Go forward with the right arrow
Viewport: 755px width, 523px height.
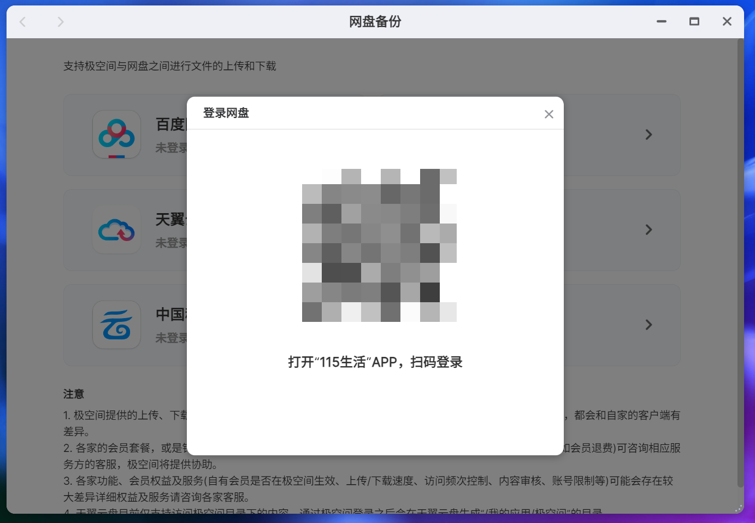(x=61, y=22)
